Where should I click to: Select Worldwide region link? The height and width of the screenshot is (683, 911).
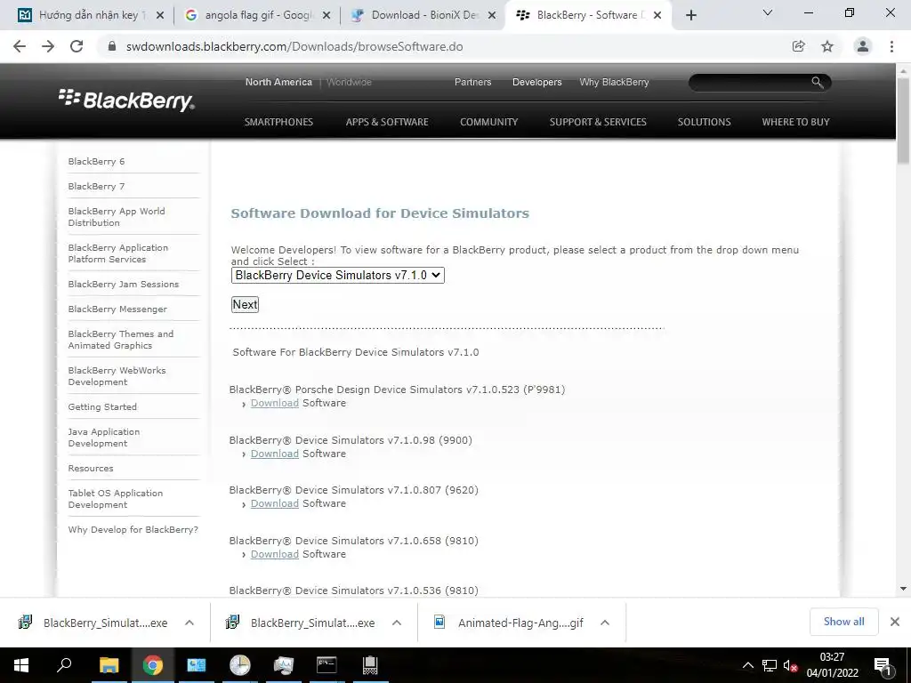pyautogui.click(x=349, y=82)
